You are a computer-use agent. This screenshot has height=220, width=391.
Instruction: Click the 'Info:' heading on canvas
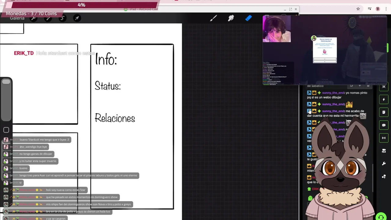click(106, 59)
